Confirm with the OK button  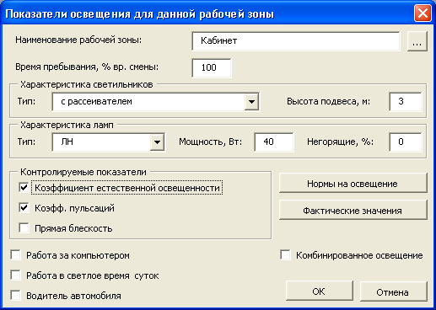click(x=320, y=291)
